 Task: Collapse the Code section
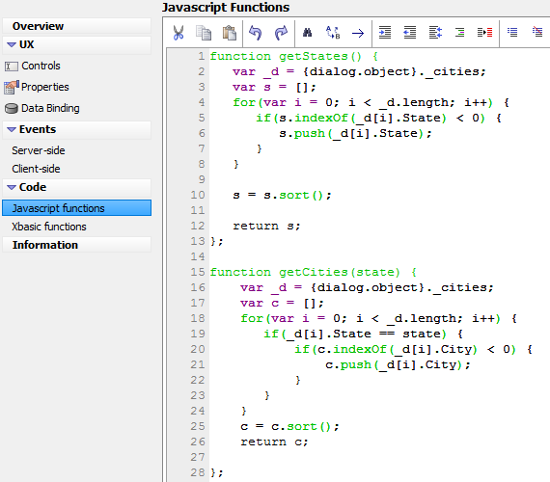click(12, 188)
